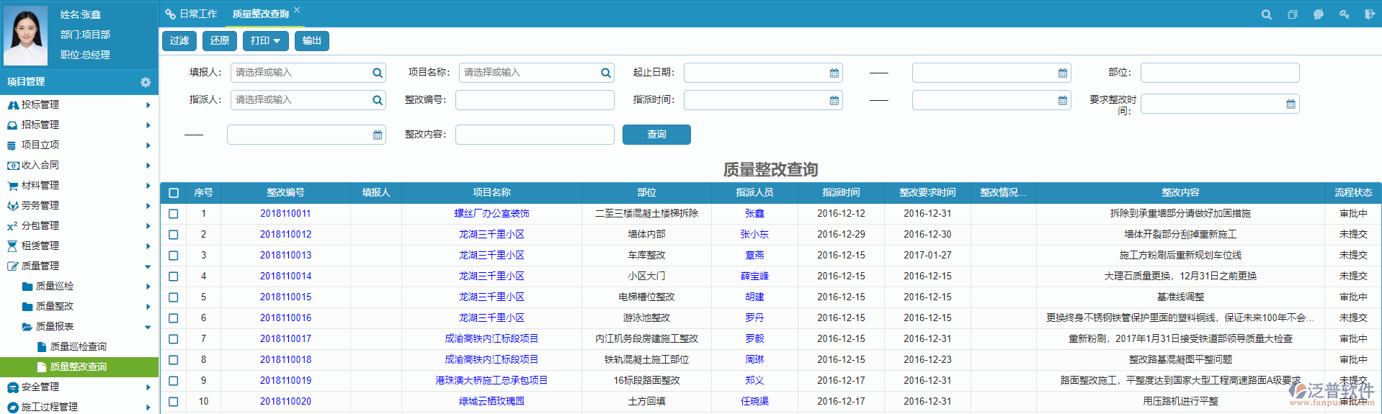Image resolution: width=1382 pixels, height=414 pixels.
Task: Click the key icon in top bar
Action: [x=1344, y=14]
